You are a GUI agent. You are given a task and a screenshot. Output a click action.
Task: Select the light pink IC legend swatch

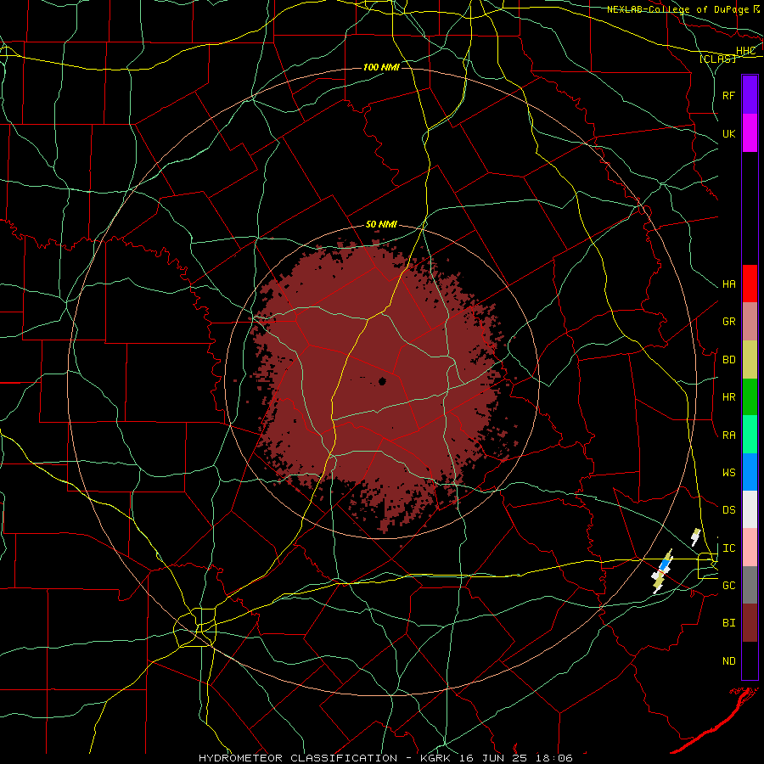click(750, 548)
